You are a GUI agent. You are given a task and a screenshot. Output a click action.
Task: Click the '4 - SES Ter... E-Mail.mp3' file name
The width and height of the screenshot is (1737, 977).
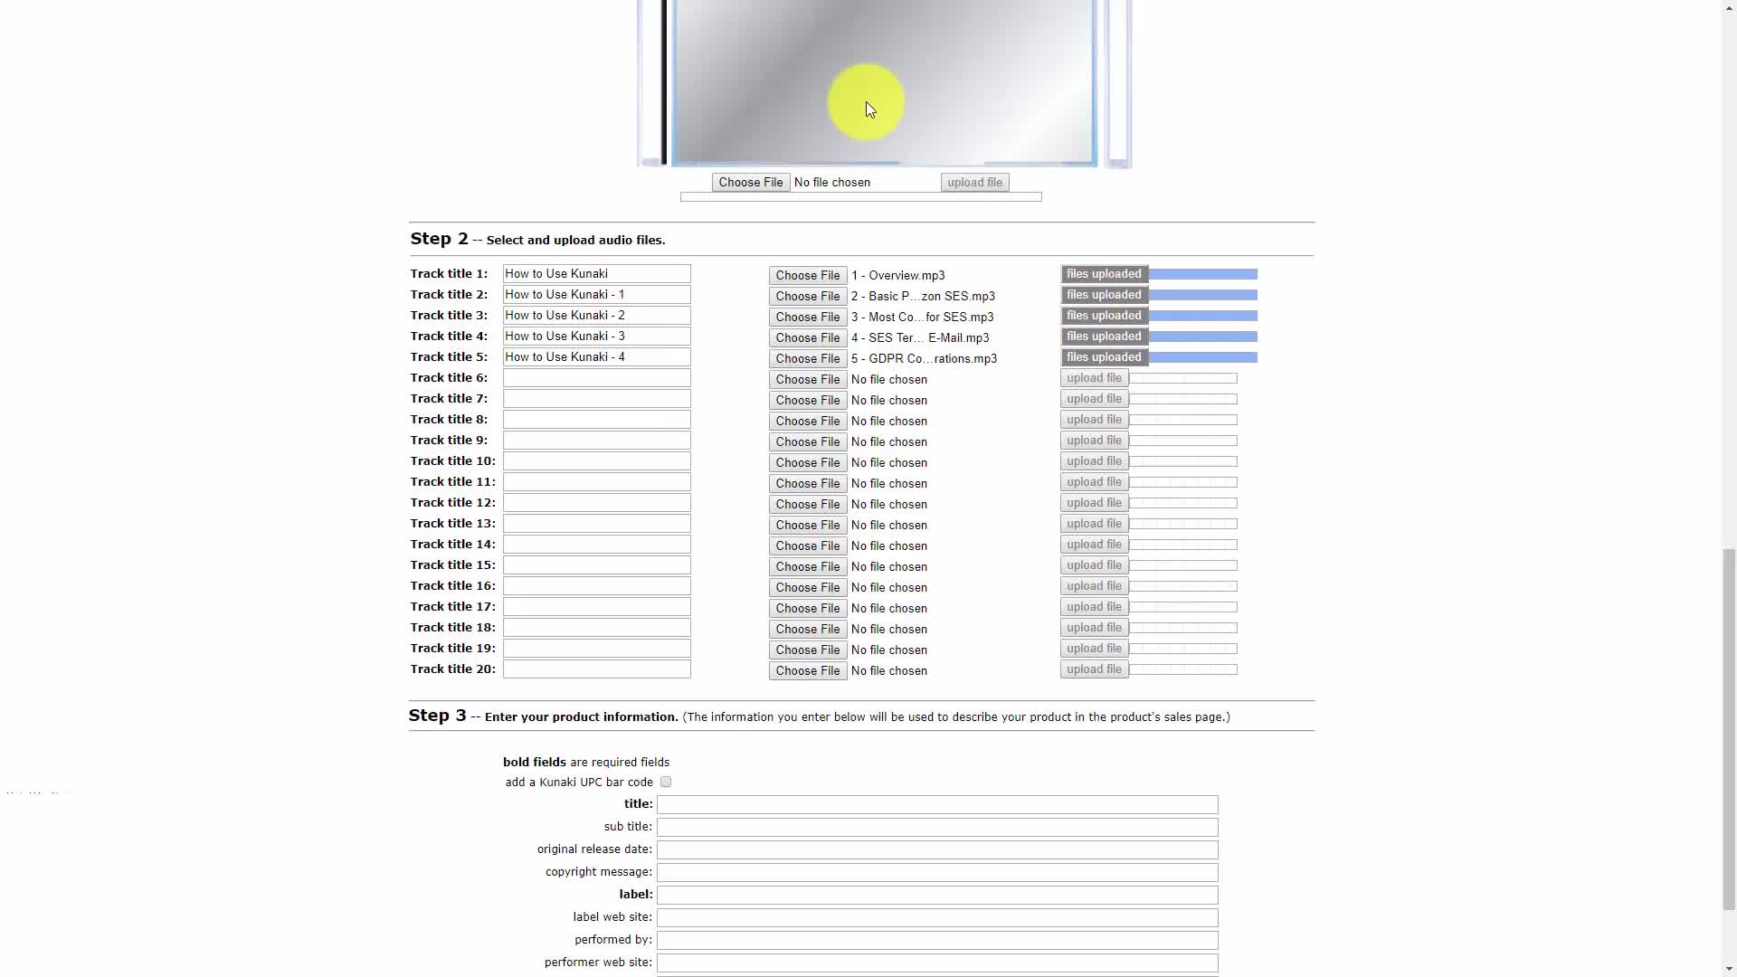tap(920, 337)
